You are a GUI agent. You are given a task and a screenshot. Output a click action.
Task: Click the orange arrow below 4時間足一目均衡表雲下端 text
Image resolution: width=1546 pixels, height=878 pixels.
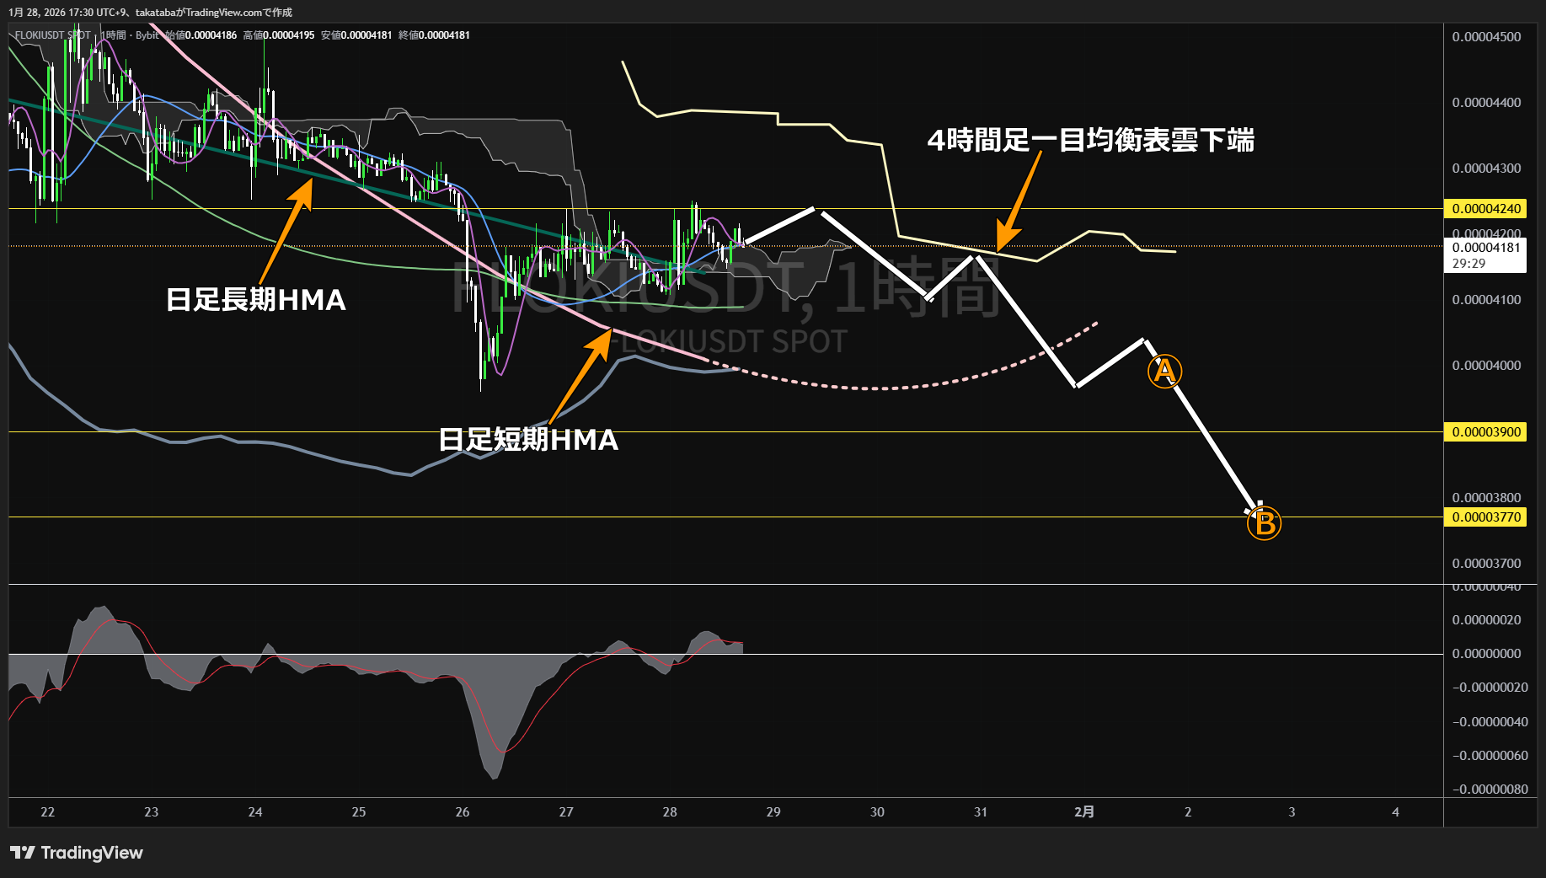pyautogui.click(x=1019, y=201)
